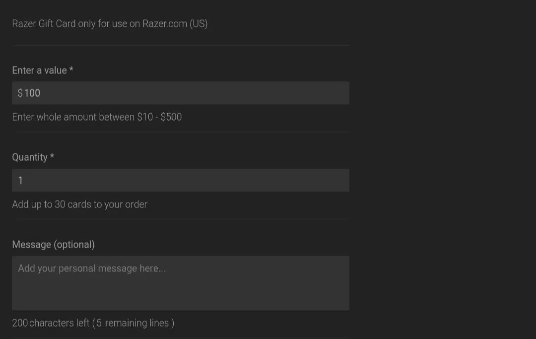This screenshot has height=339, width=536.
Task: Click the "(US)" region text
Action: pos(199,24)
